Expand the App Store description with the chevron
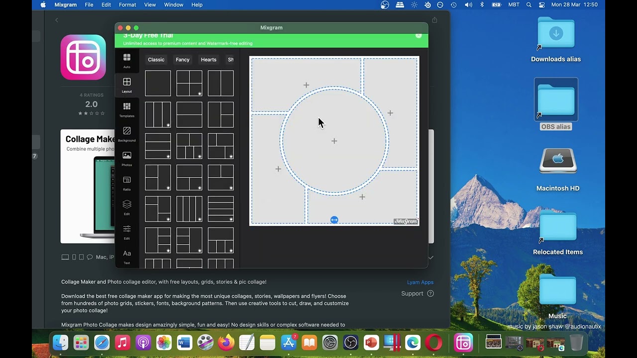 click(431, 258)
